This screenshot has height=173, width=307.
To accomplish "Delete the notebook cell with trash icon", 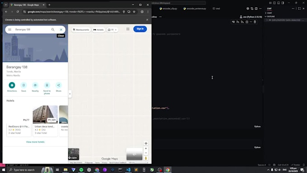I will 255,22.
